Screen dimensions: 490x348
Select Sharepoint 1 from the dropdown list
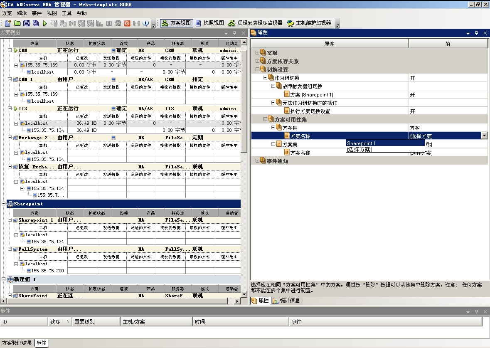pos(362,143)
